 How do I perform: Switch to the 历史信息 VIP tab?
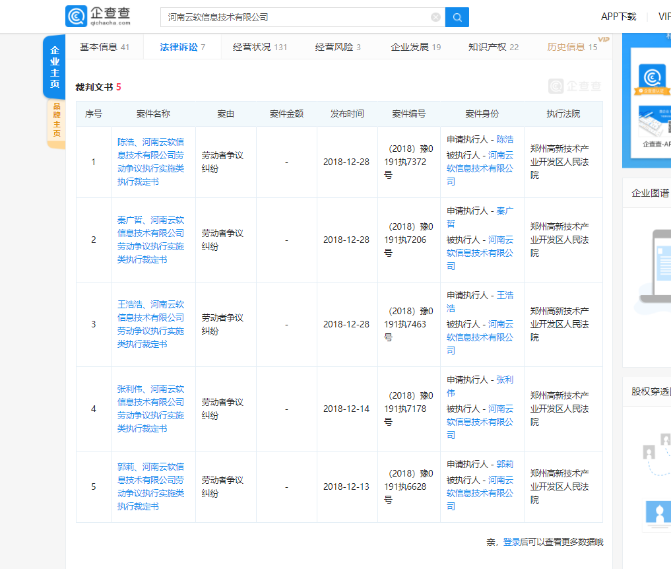tap(572, 47)
